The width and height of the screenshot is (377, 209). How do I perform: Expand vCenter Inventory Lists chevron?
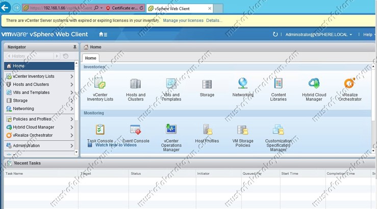71,76
